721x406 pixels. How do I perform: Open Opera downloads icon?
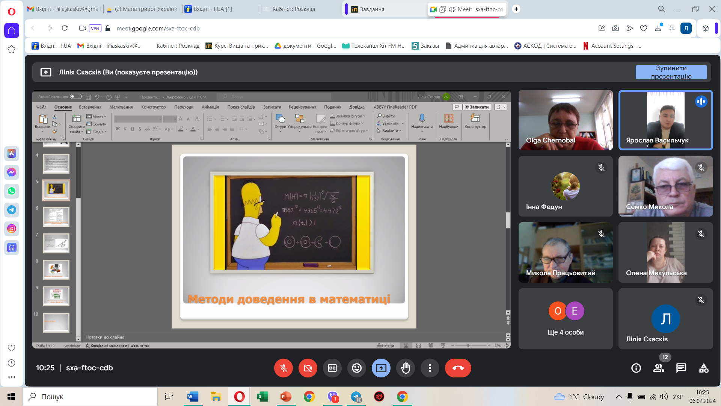658,28
